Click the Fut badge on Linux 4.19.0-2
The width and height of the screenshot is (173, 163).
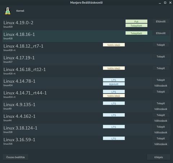[x=136, y=21]
